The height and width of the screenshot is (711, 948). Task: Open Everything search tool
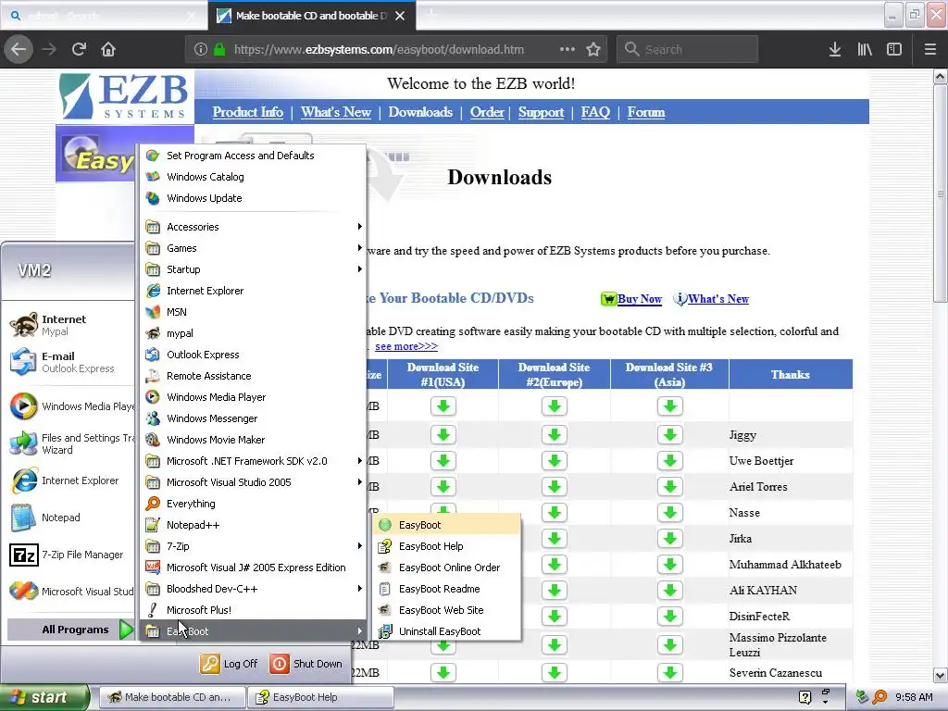[254, 503]
